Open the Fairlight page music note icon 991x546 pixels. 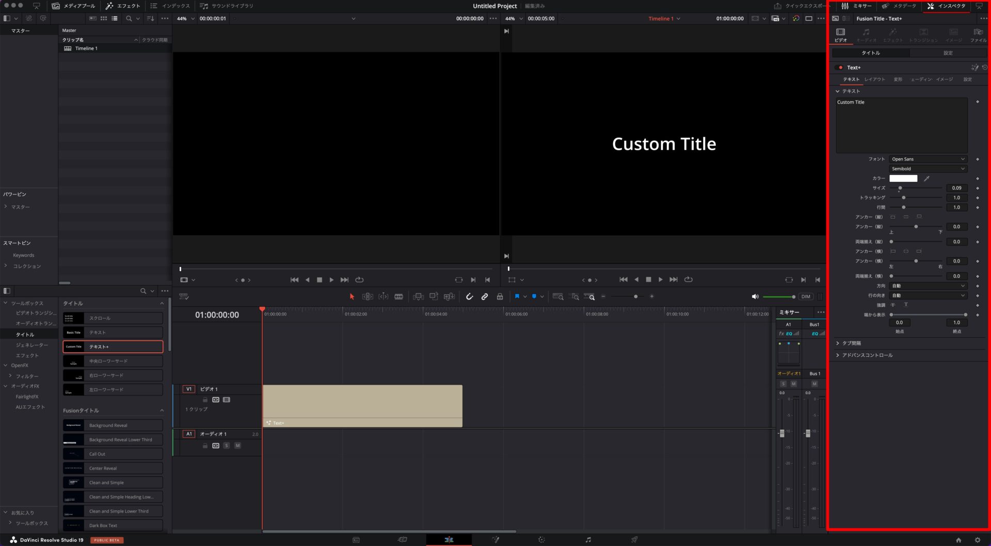[x=588, y=540]
